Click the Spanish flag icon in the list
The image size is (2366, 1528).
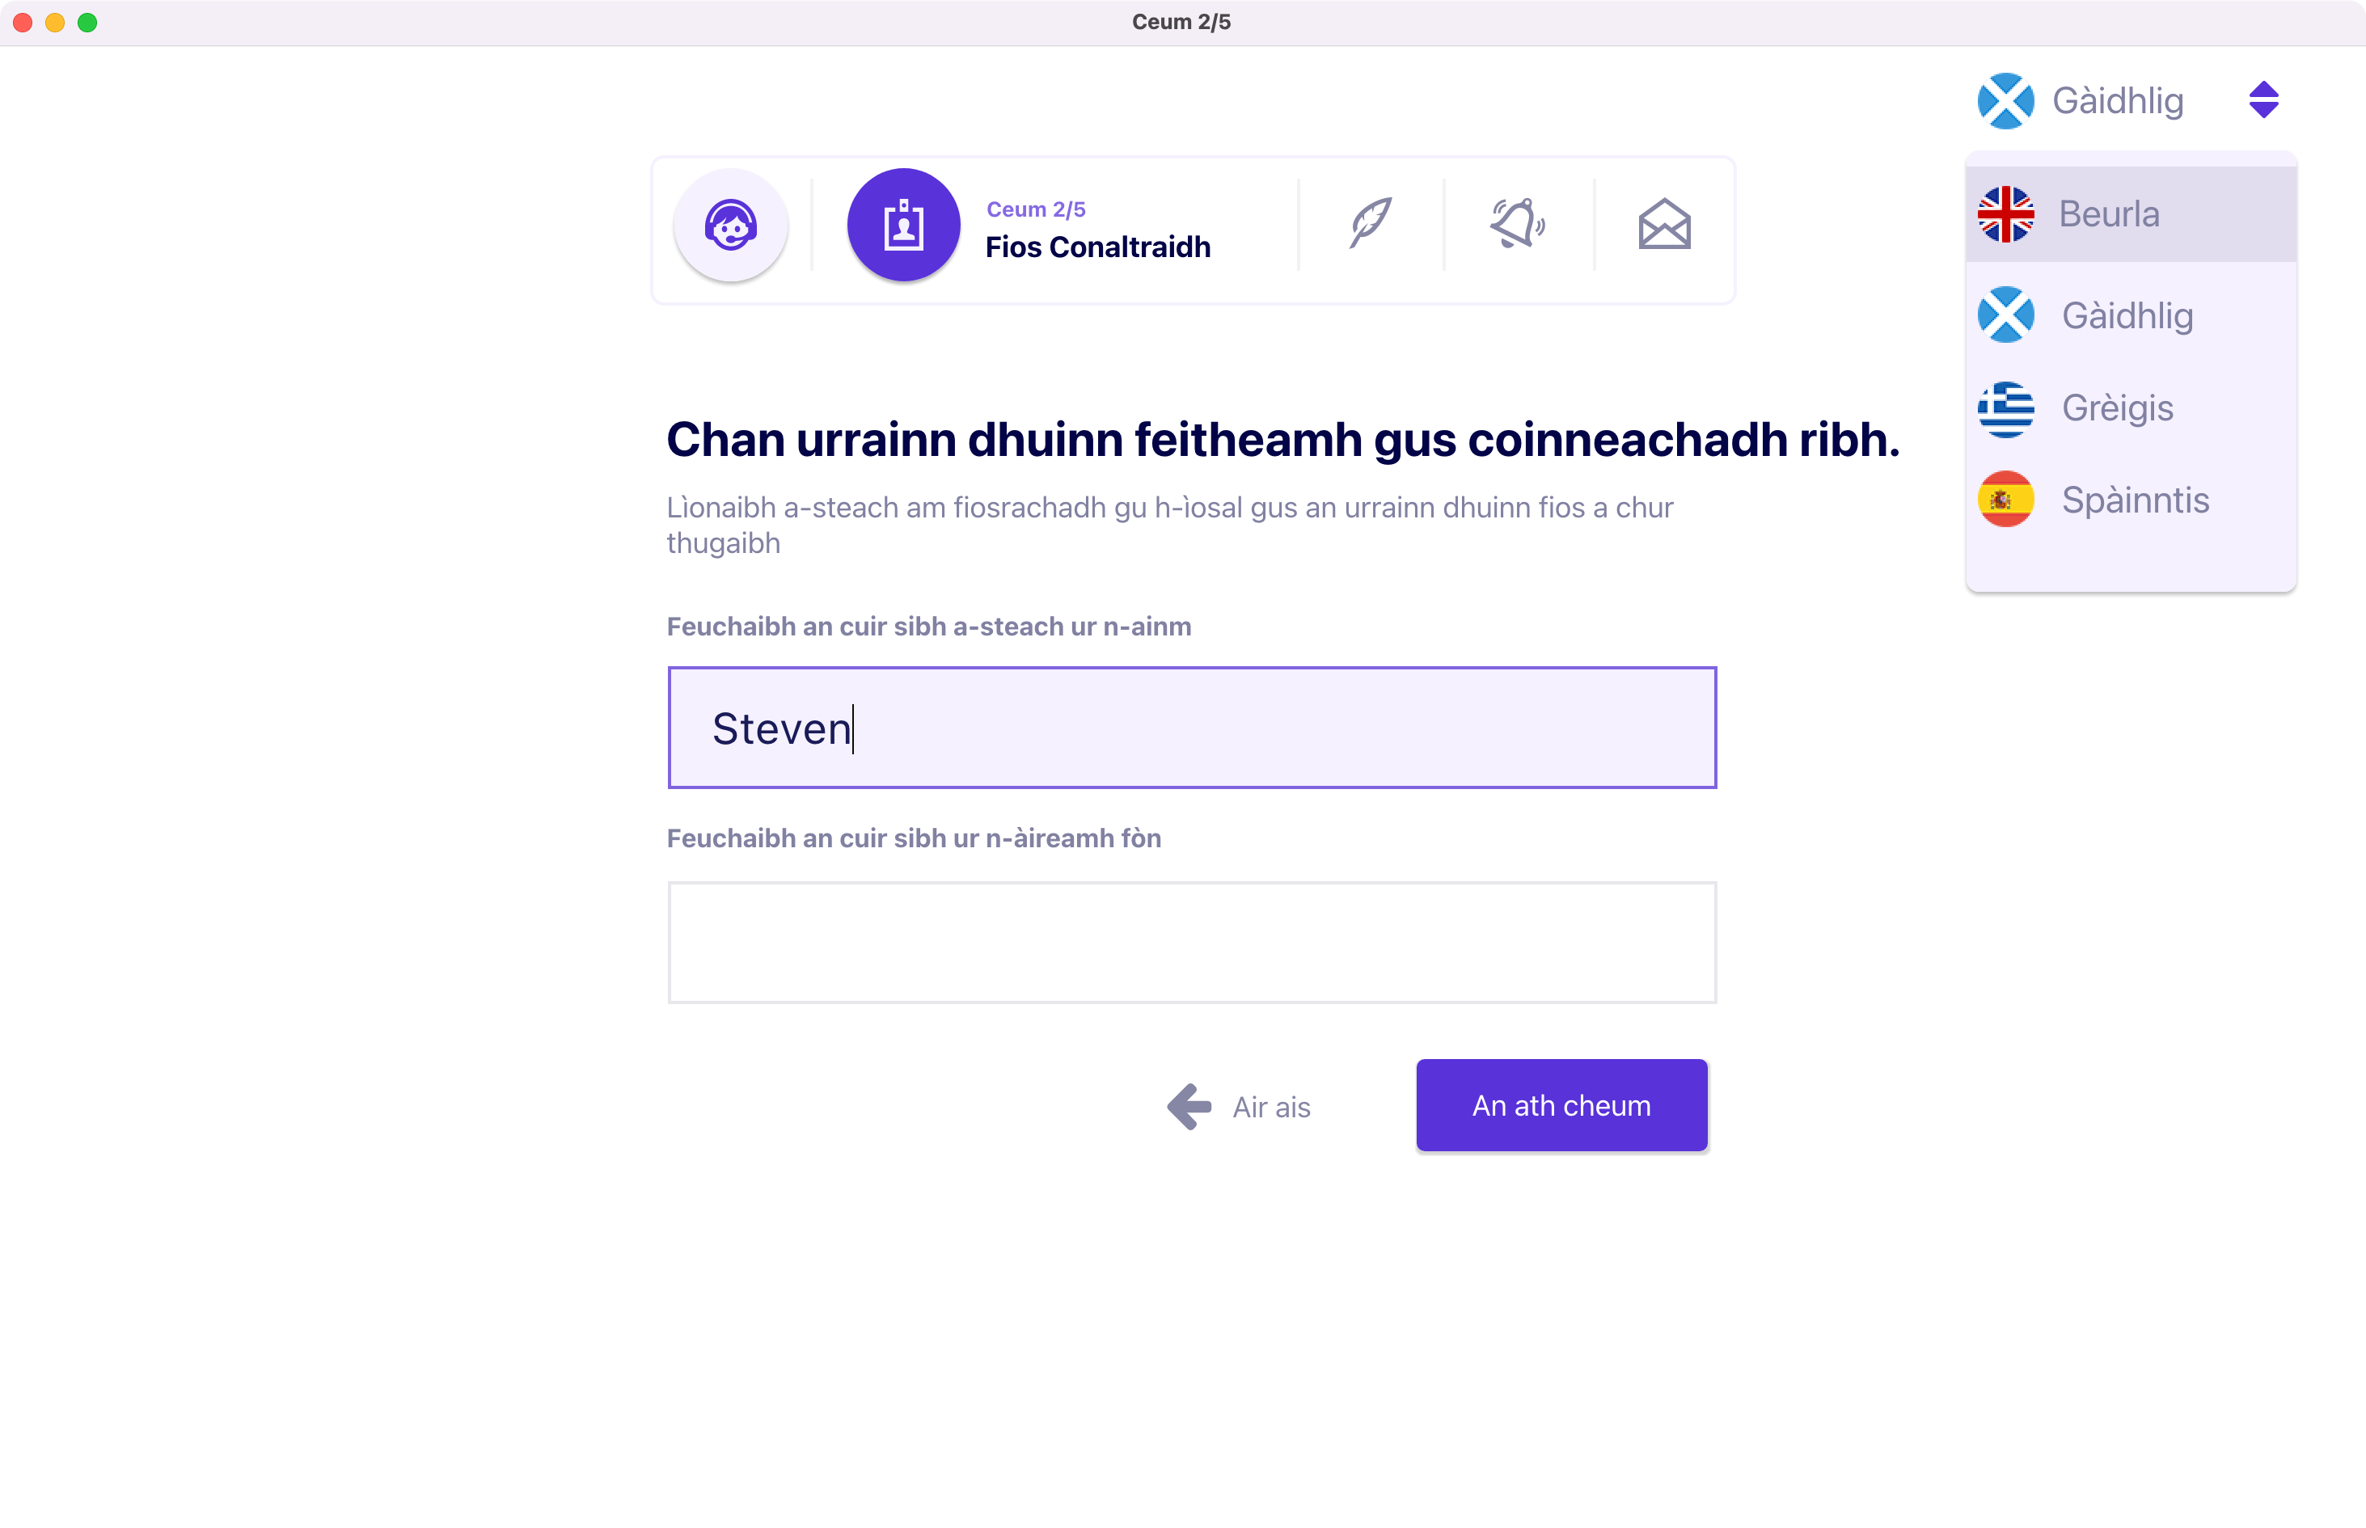(2005, 499)
